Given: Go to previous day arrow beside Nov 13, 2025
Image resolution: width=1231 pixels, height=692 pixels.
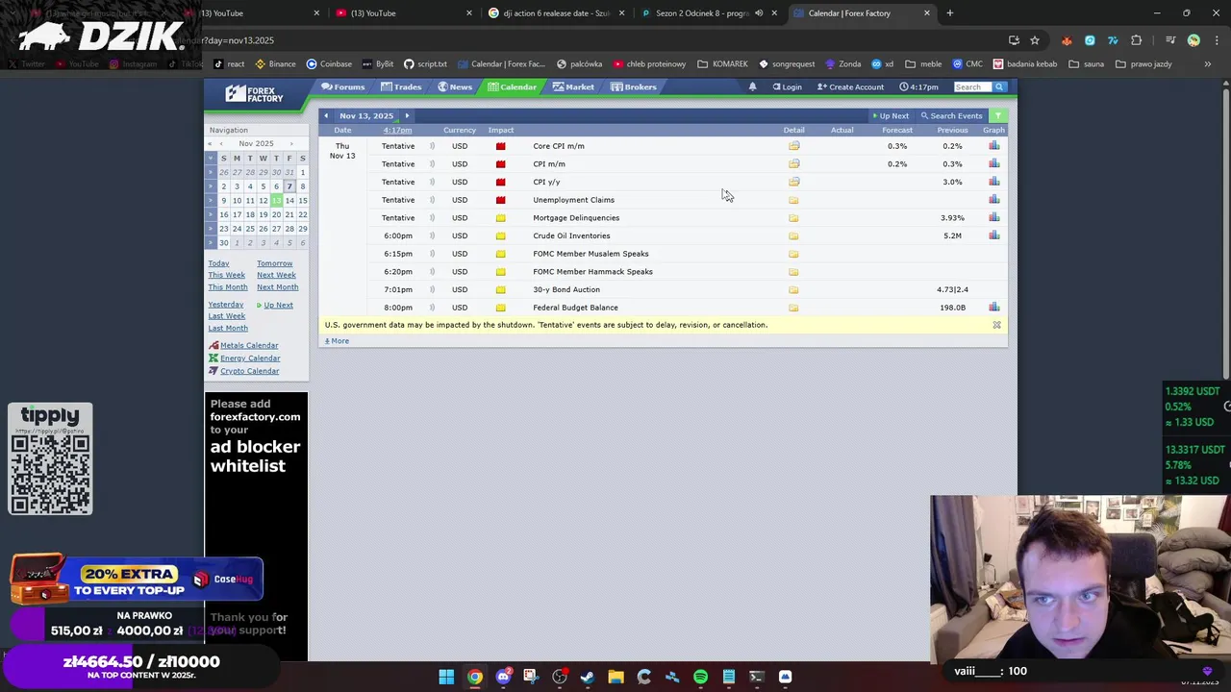Looking at the screenshot, I should click(x=326, y=115).
